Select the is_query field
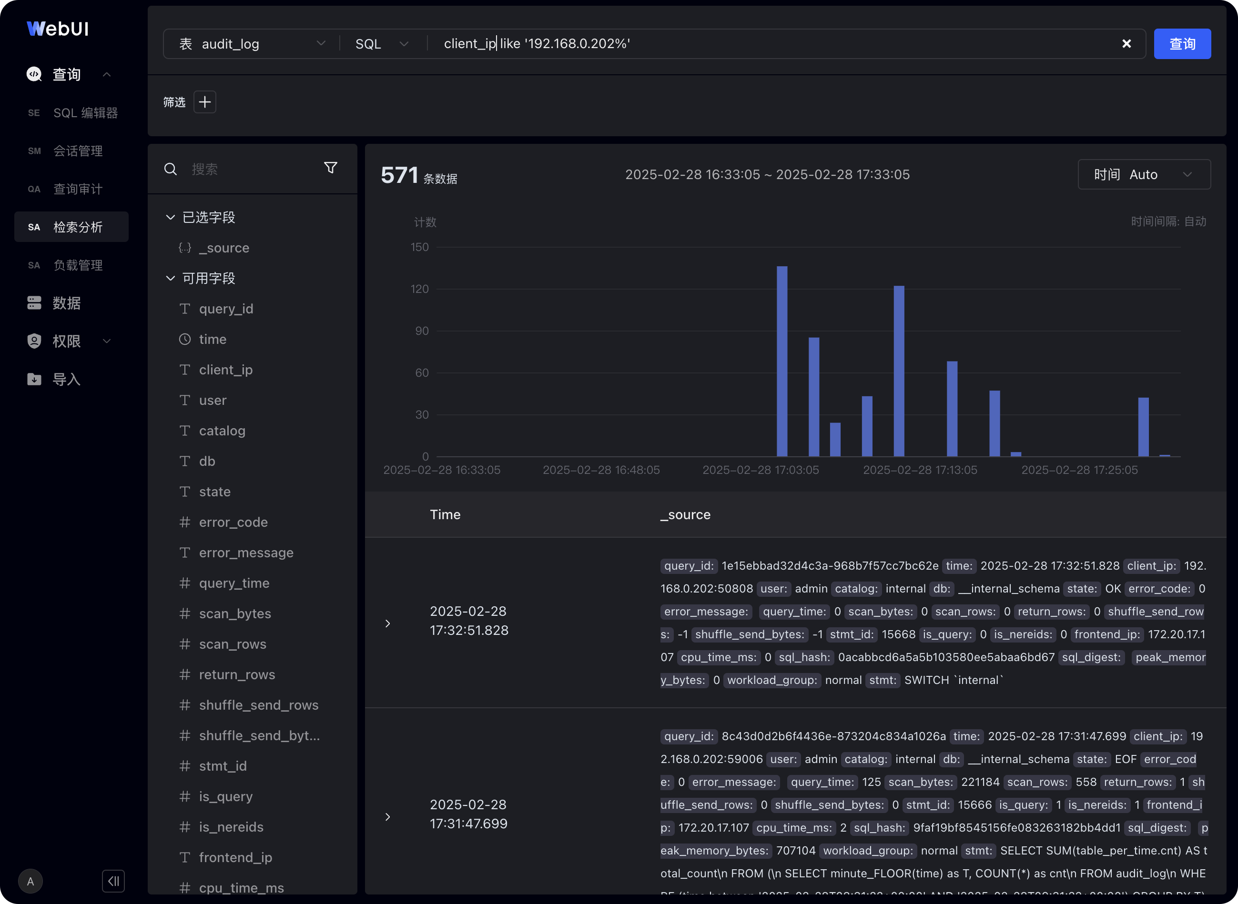Image resolution: width=1238 pixels, height=904 pixels. pos(225,796)
